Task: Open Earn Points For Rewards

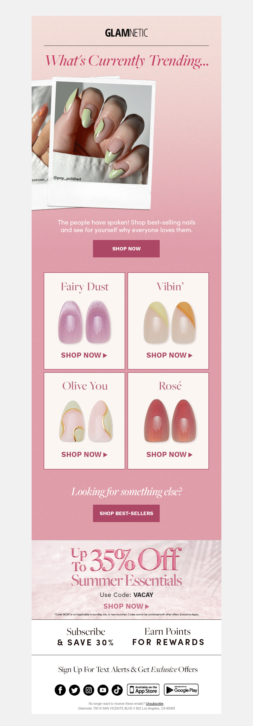Action: (168, 637)
